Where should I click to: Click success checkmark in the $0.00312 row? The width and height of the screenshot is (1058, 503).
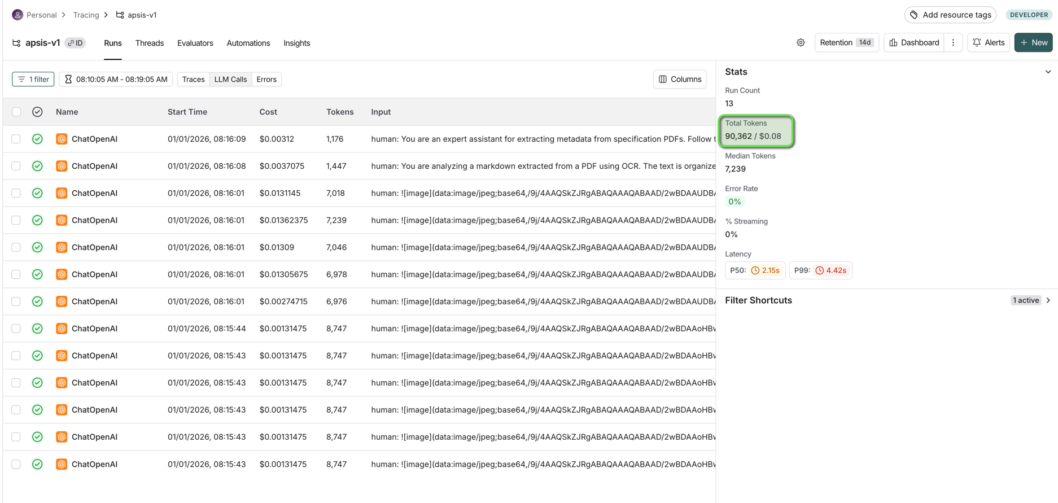[37, 139]
